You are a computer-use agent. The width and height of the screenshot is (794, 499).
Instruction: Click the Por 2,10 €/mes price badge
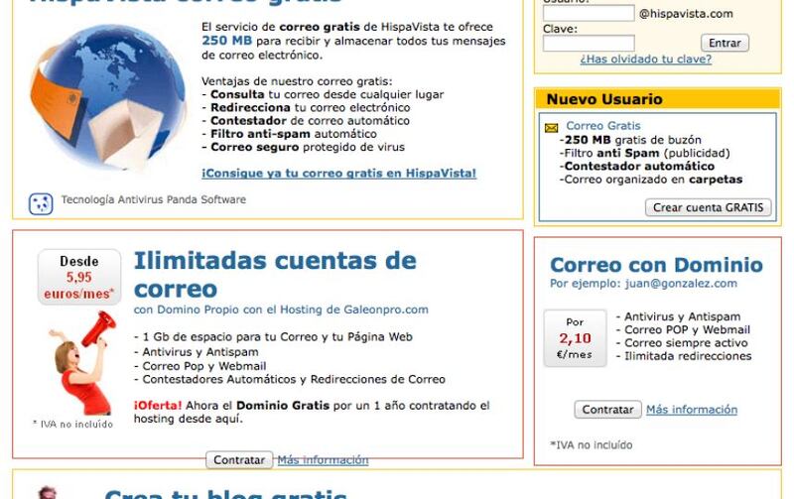click(575, 338)
